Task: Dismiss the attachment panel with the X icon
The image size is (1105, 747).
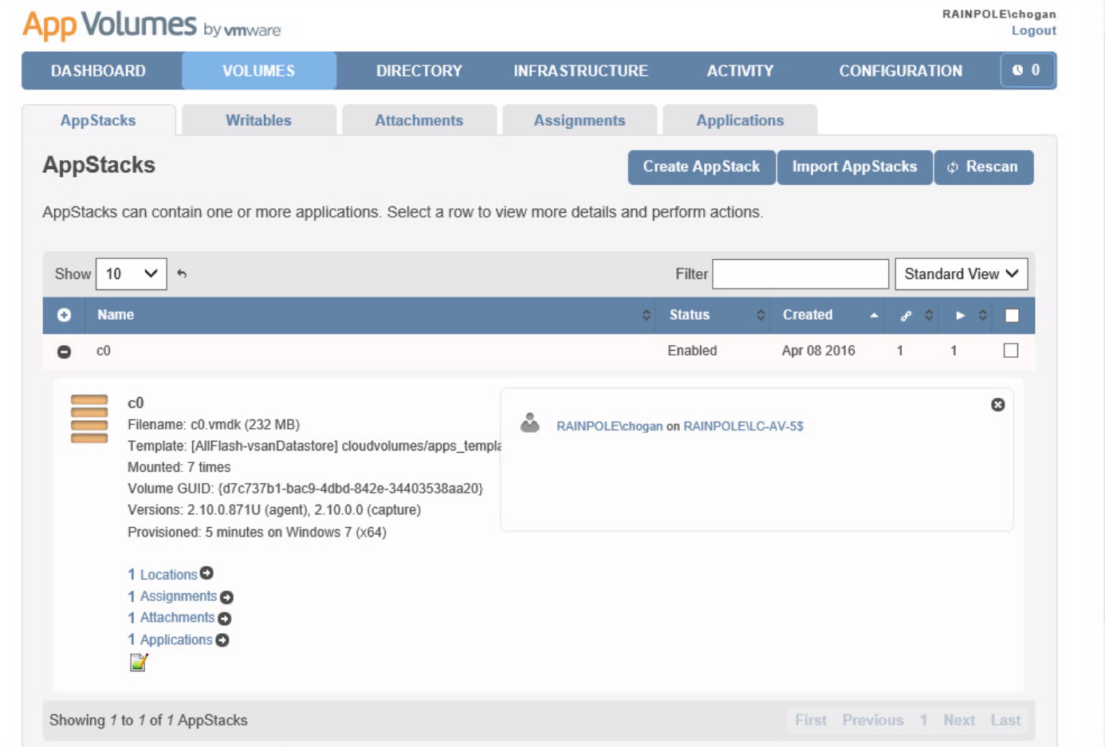Action: 997,403
